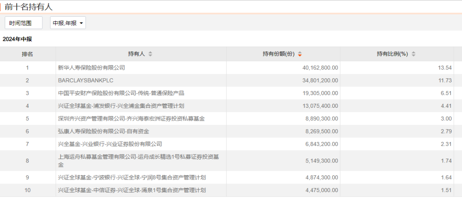Click share amount 6,843,200.00
The height and width of the screenshot is (204, 462).
pos(322,144)
